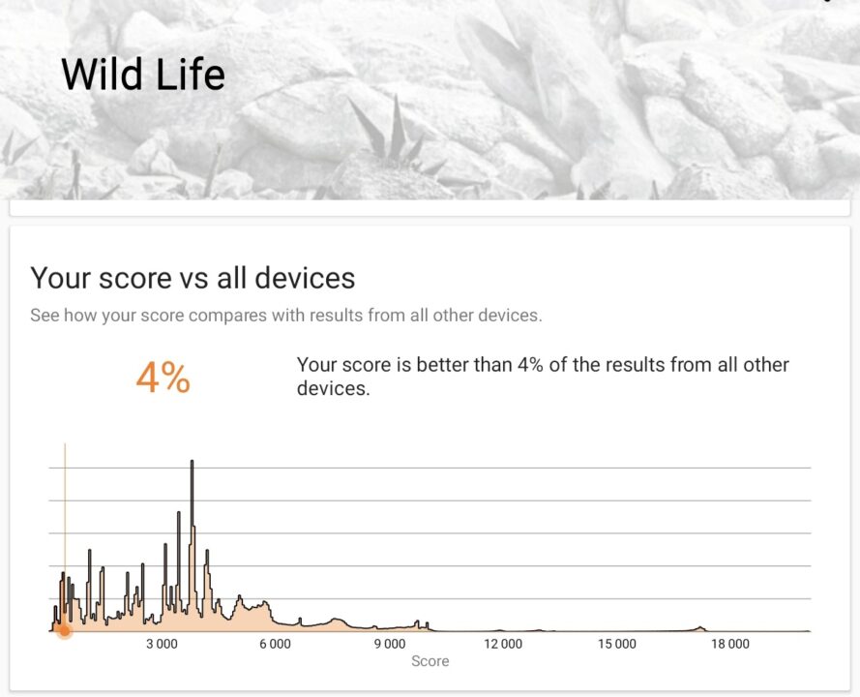Tap the 'Your score vs all devices' heading
Image resolution: width=860 pixels, height=697 pixels.
pyautogui.click(x=193, y=278)
